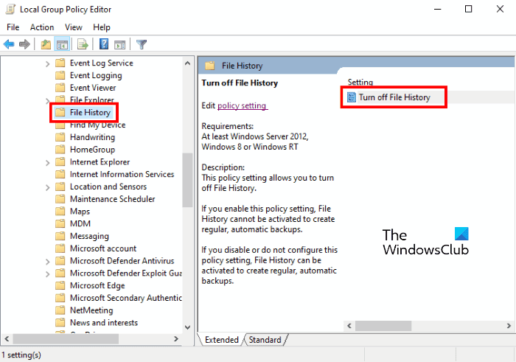Expand the Microsoft Defender Antivirus node
The height and width of the screenshot is (362, 516).
(x=47, y=262)
